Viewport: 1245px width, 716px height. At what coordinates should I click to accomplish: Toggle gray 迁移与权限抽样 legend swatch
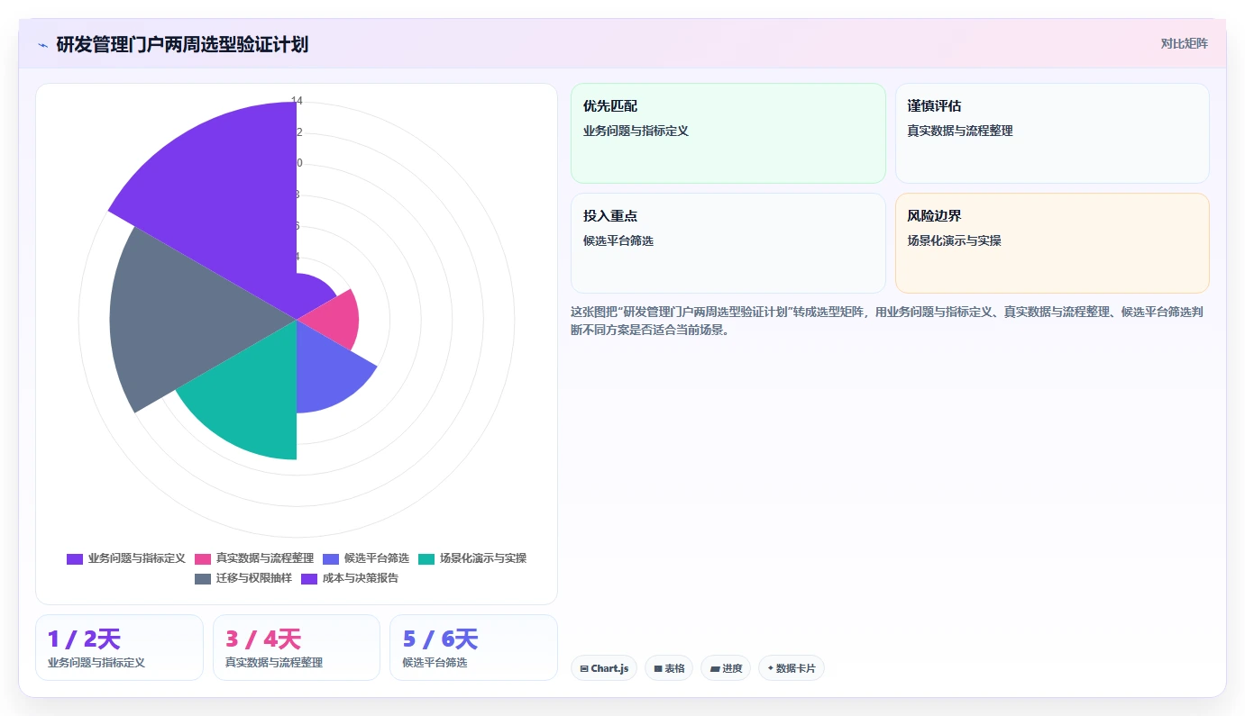point(203,578)
